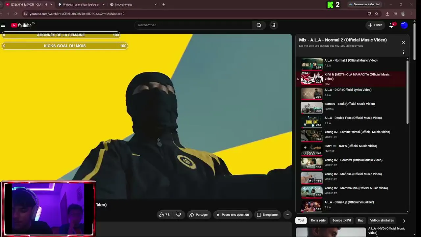Close the Nouvel onglet tab

click(156, 5)
